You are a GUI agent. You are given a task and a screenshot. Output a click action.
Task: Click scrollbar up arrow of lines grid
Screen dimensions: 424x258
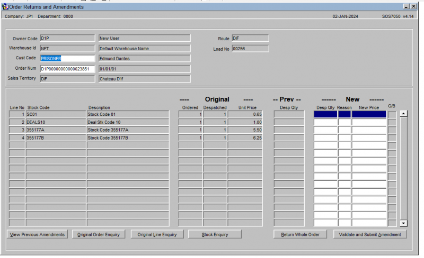pos(403,114)
